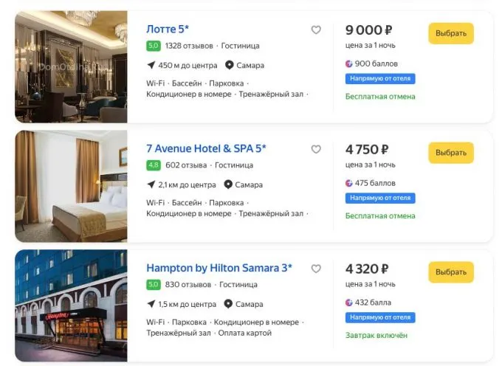502x366 pixels.
Task: Toggle favorite heart for 7 Avenue Hotel
Action: click(x=316, y=149)
